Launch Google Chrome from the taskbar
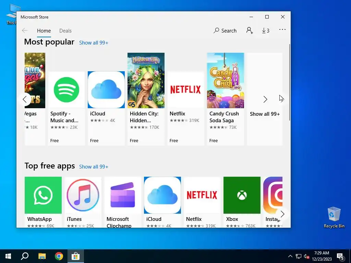351x263 pixels. (59, 256)
